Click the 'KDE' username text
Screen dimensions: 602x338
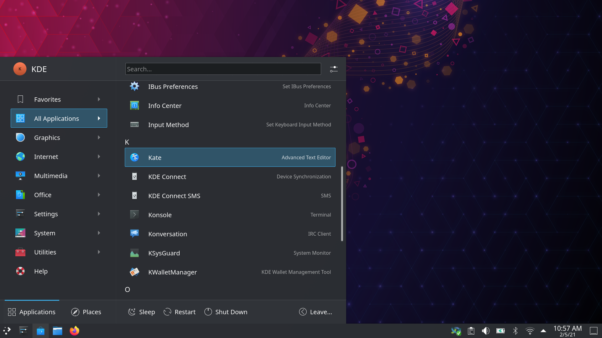[x=39, y=69]
